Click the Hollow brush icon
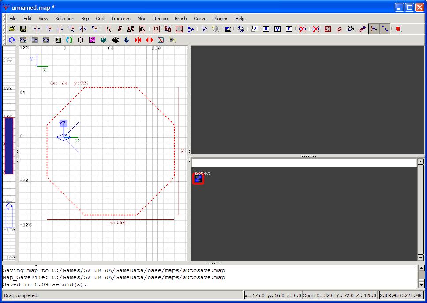The image size is (427, 303). [179, 29]
